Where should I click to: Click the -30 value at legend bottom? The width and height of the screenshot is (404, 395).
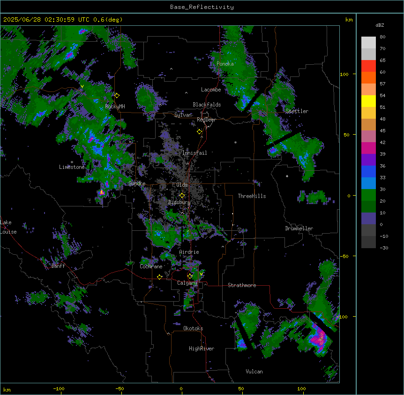point(384,248)
